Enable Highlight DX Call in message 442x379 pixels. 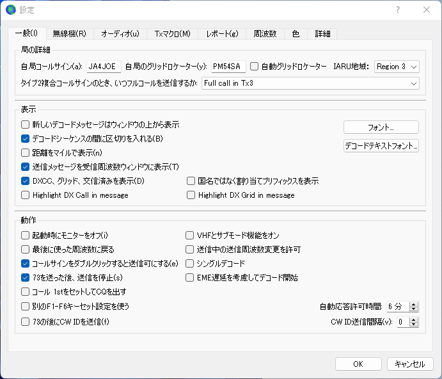click(26, 195)
